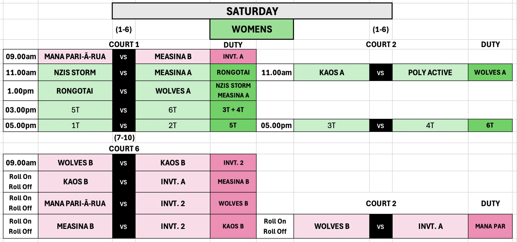The width and height of the screenshot is (517, 242).
Task: Click the 1T team cell
Action: pos(75,126)
